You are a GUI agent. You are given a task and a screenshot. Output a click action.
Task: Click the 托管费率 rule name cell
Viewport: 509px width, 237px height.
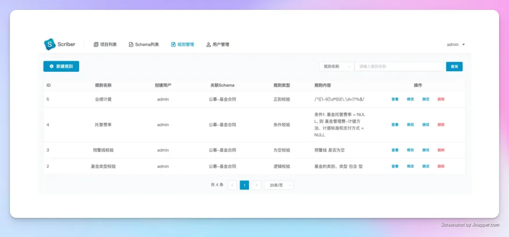pyautogui.click(x=103, y=125)
